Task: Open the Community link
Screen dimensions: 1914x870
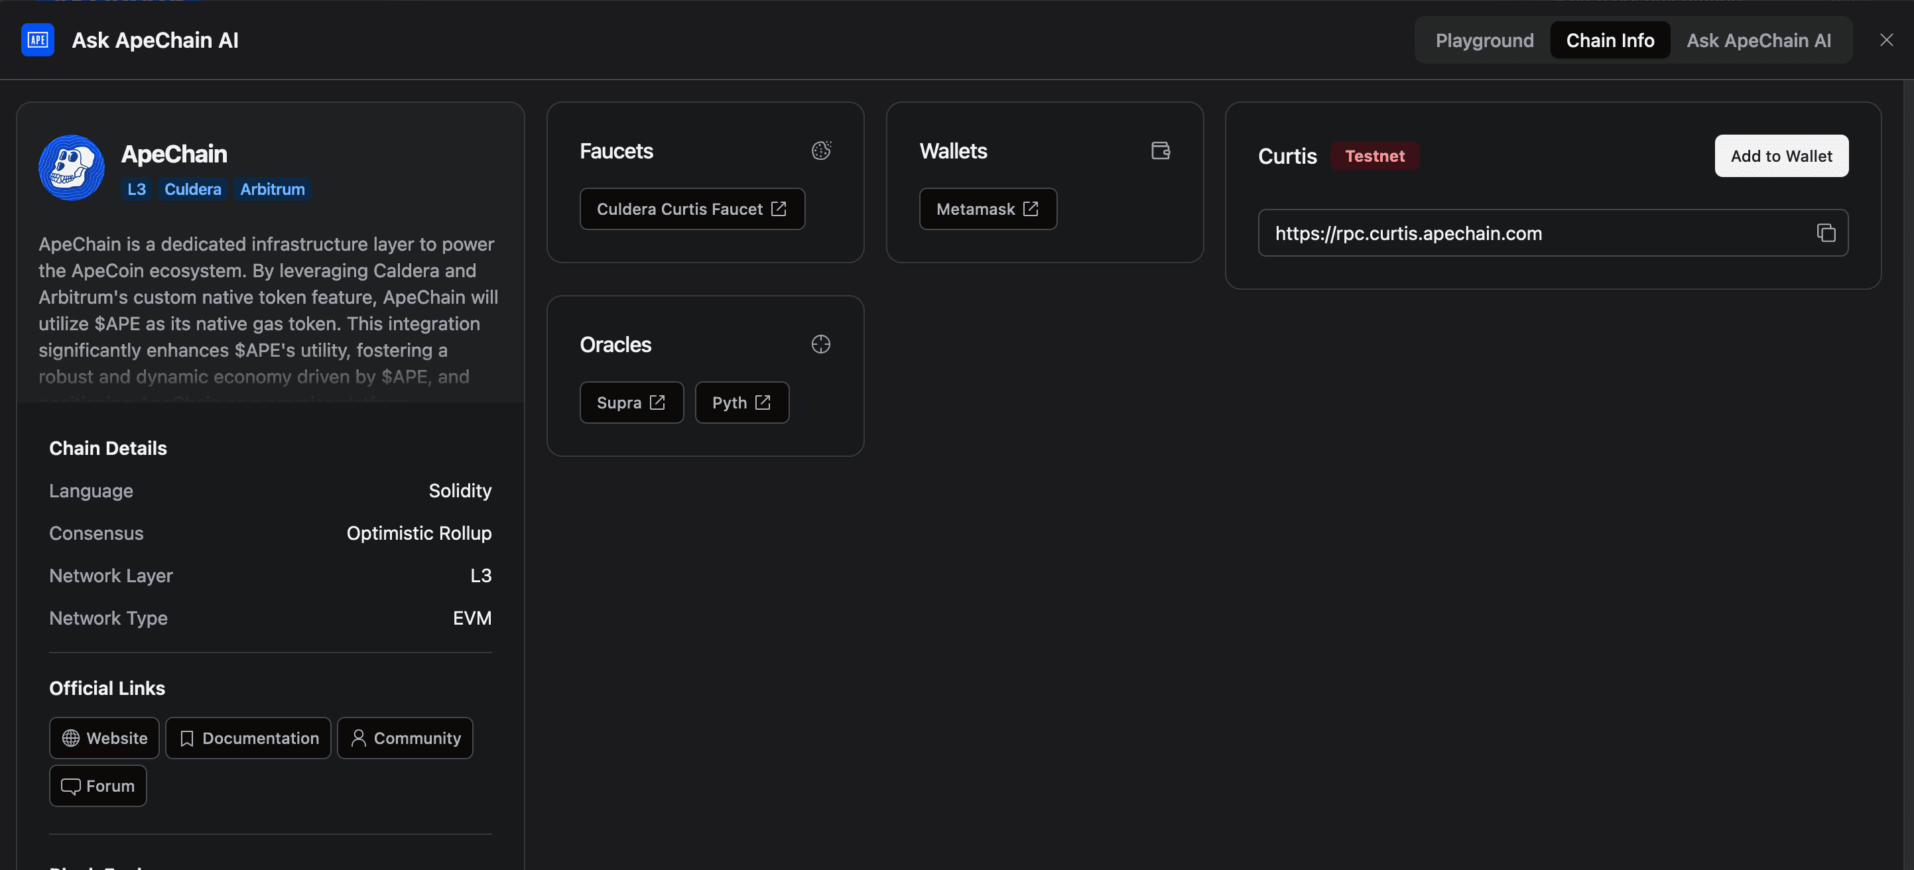Action: 405,739
